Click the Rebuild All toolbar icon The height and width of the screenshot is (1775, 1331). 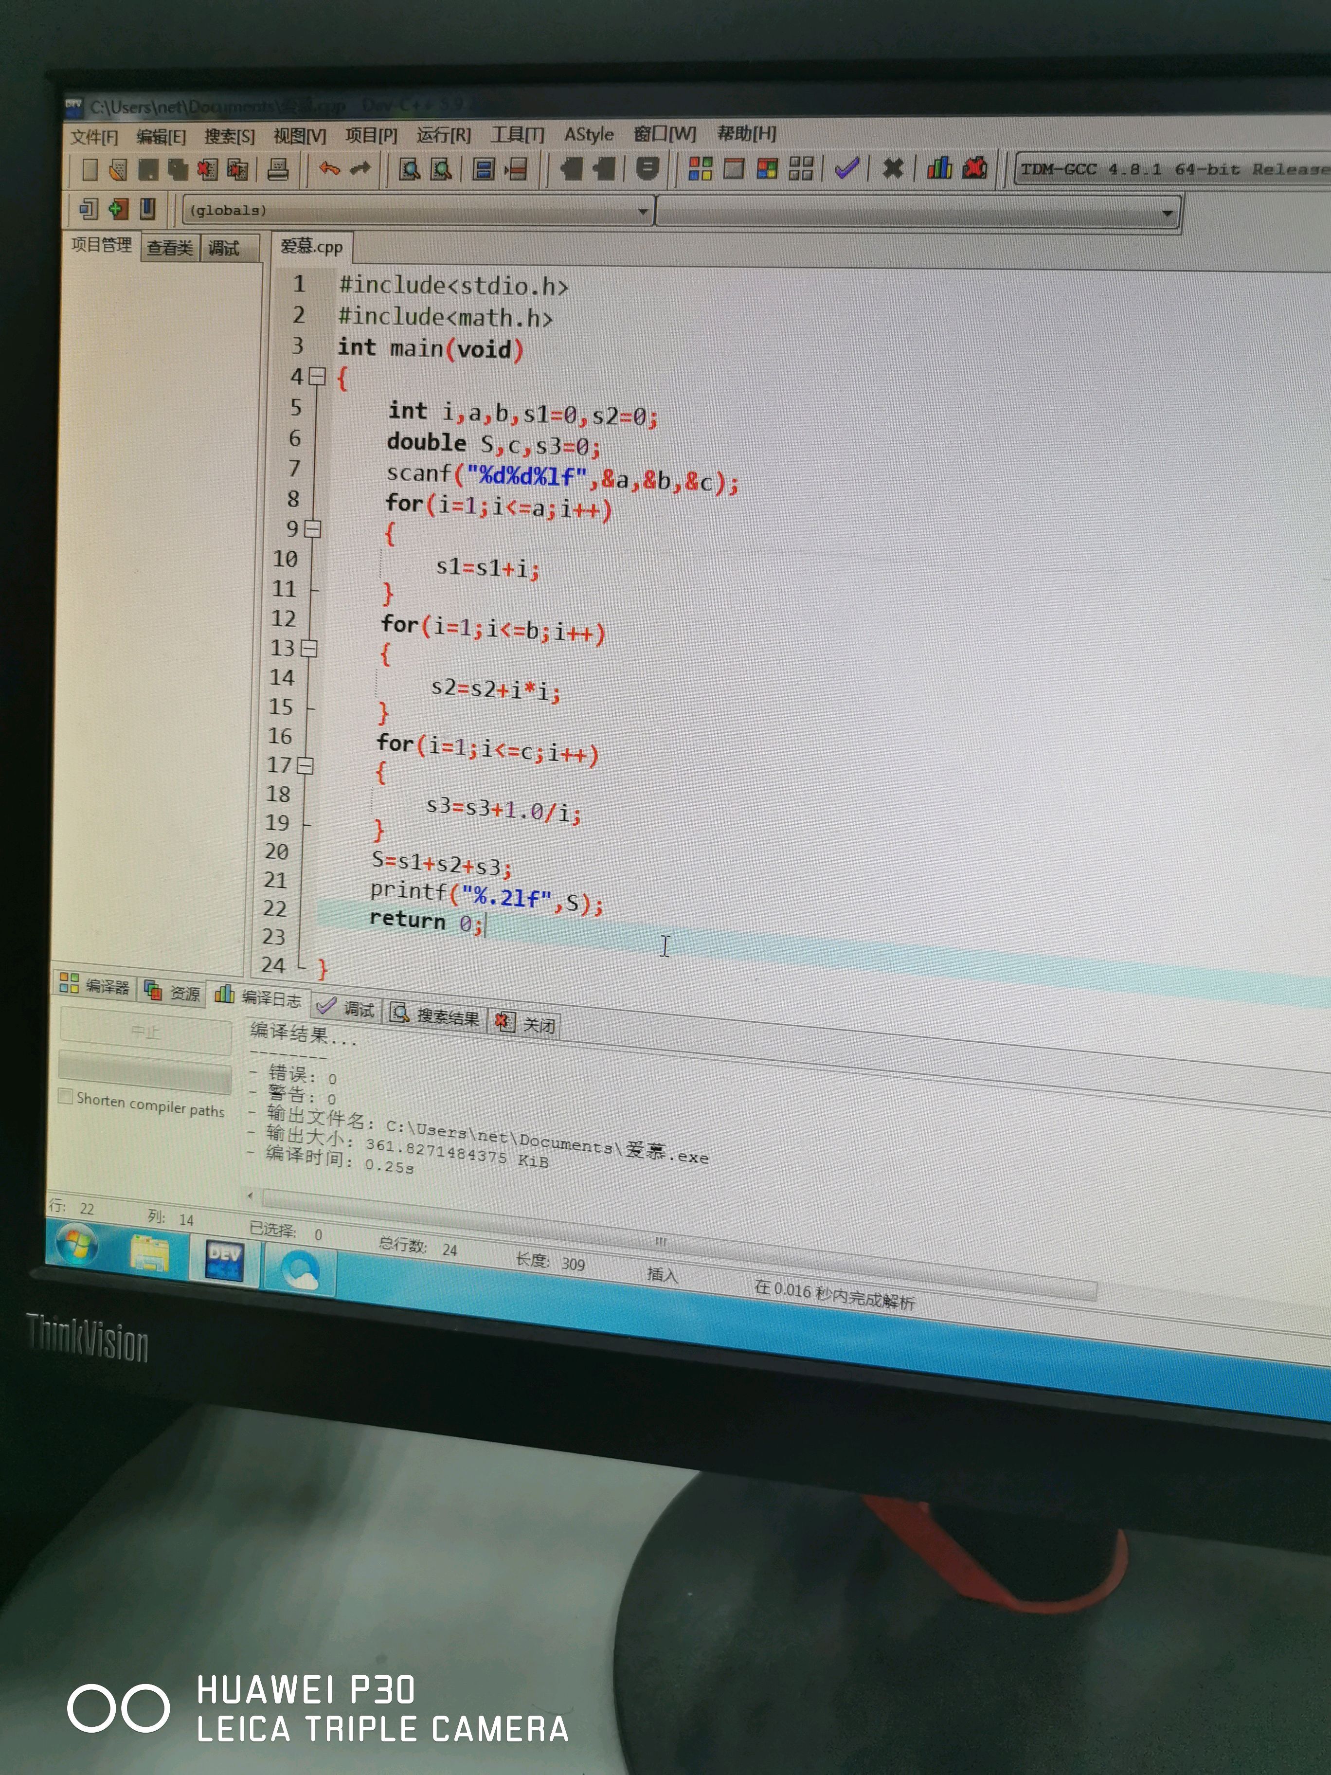[801, 168]
